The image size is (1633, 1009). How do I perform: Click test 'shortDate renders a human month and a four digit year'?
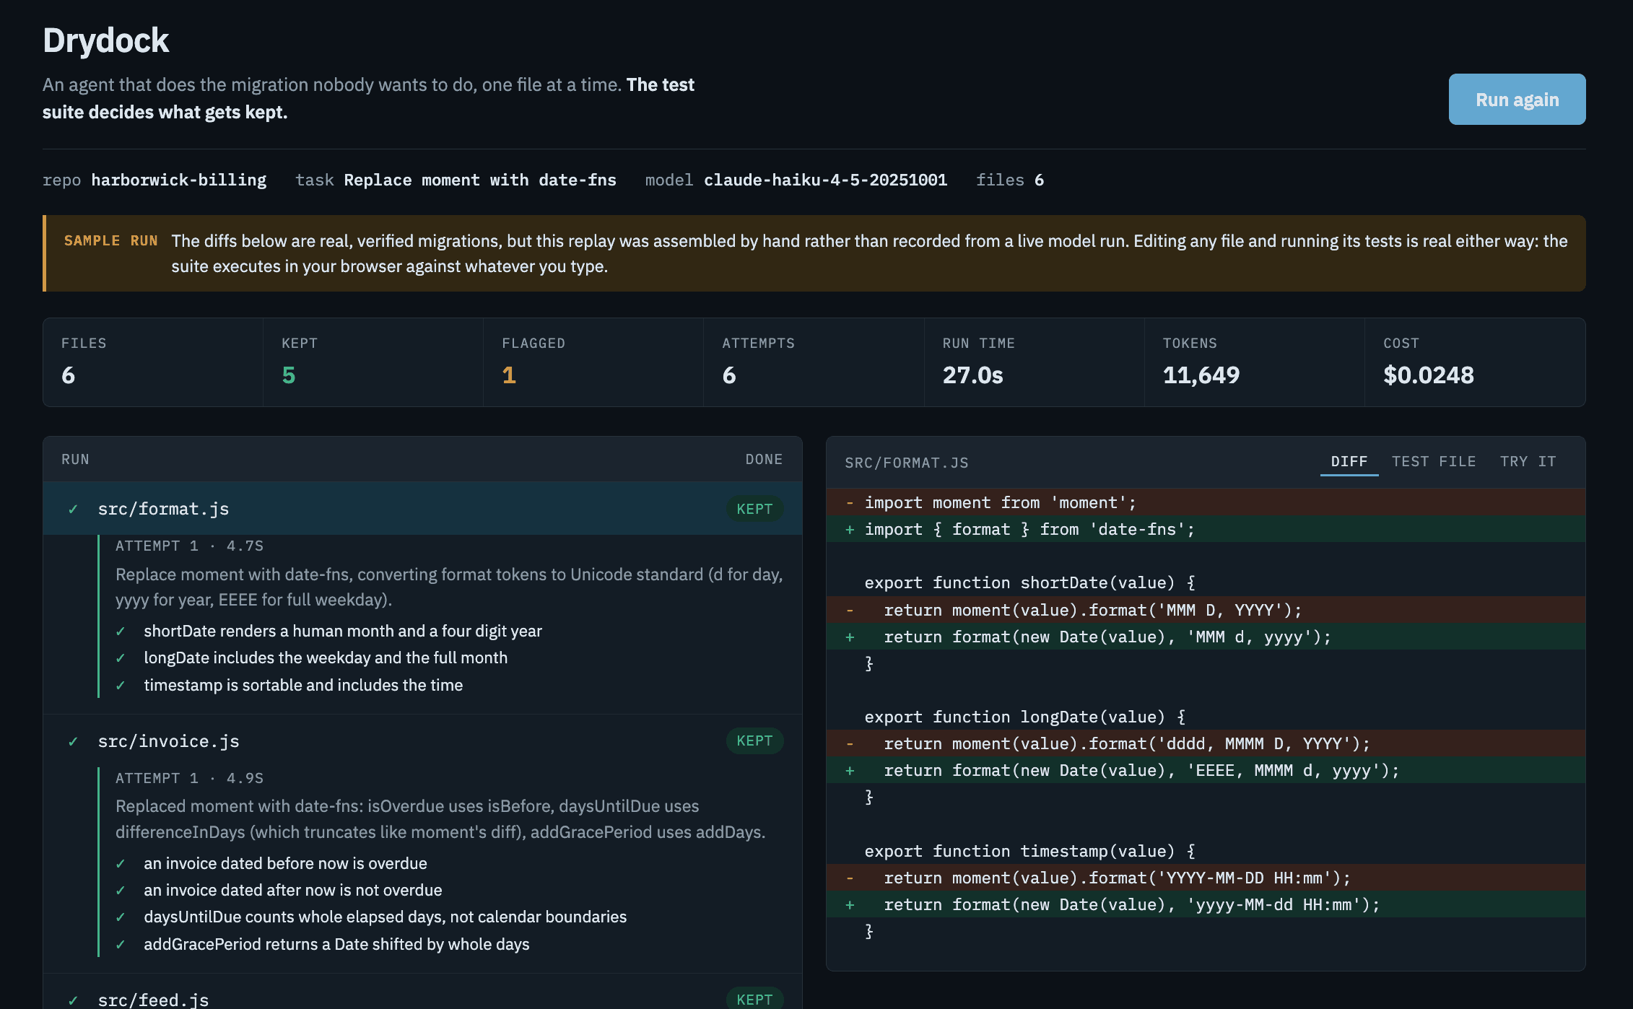[x=343, y=632]
